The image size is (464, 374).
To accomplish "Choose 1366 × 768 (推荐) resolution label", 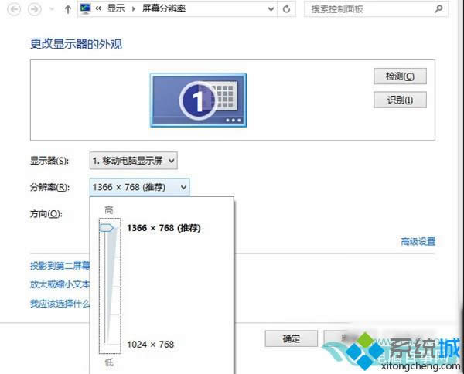I will pos(164,228).
